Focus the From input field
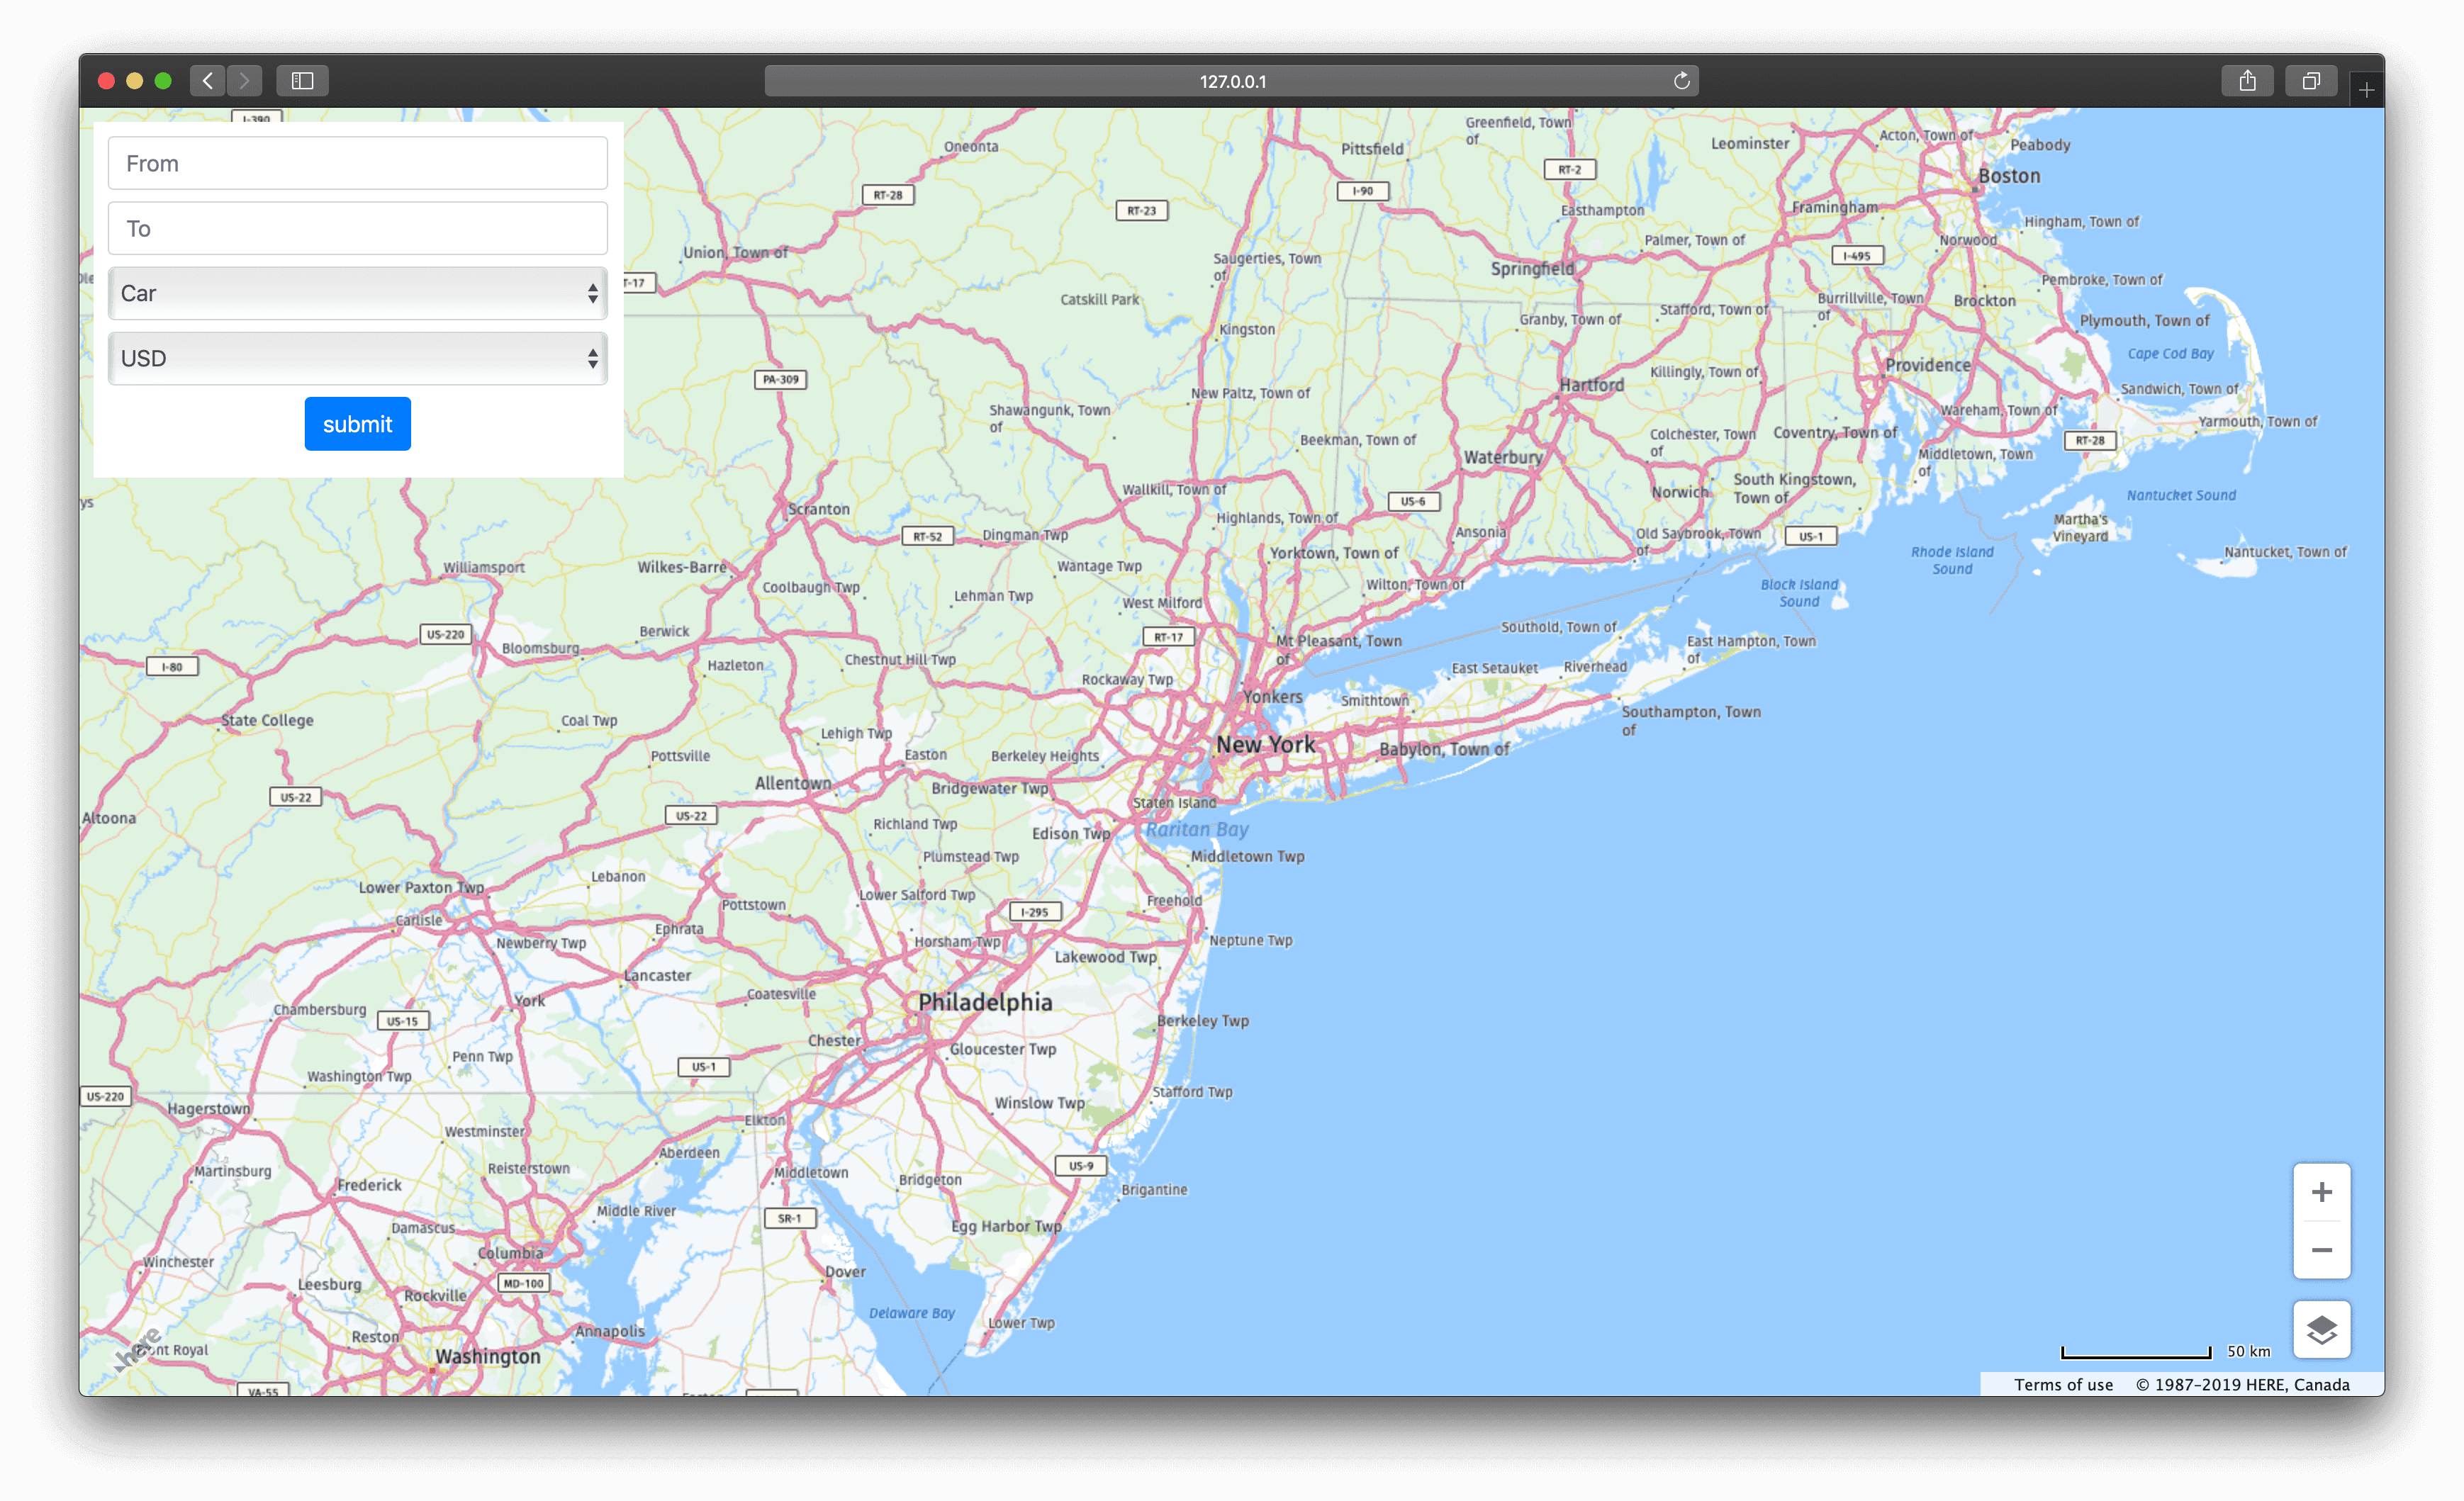Viewport: 2464px width, 1501px height. (x=357, y=163)
